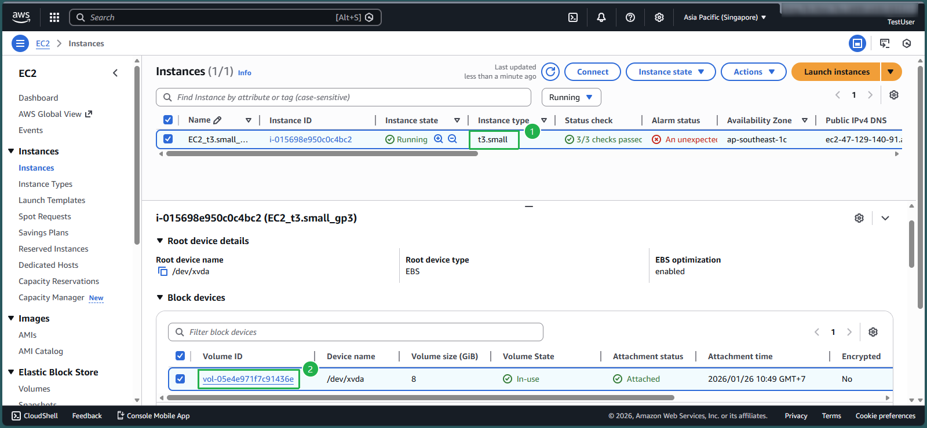Screen dimensions: 927x428
Task: Open the Actions dropdown
Action: click(x=754, y=72)
